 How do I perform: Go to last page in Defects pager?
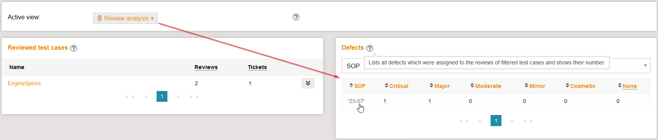click(528, 121)
